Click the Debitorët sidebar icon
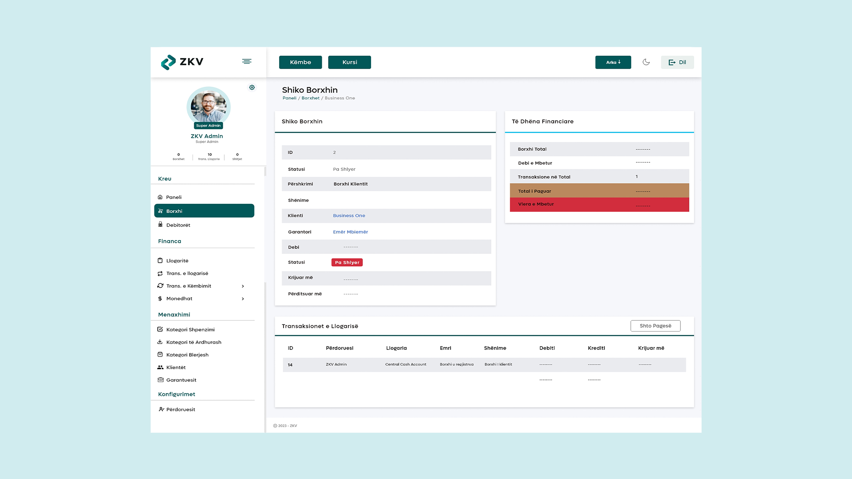This screenshot has width=852, height=479. point(160,225)
